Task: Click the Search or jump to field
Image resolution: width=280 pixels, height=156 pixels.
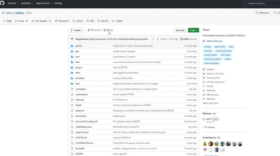Action: 262,3
